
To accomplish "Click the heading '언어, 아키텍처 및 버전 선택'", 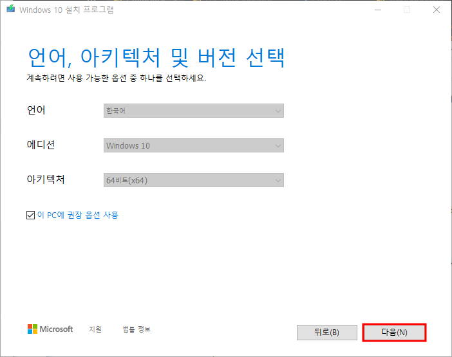I will pos(156,58).
